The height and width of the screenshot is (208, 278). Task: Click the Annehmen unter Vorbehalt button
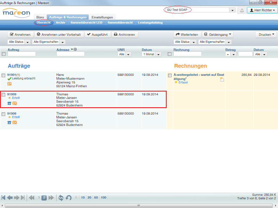pyautogui.click(x=59, y=35)
